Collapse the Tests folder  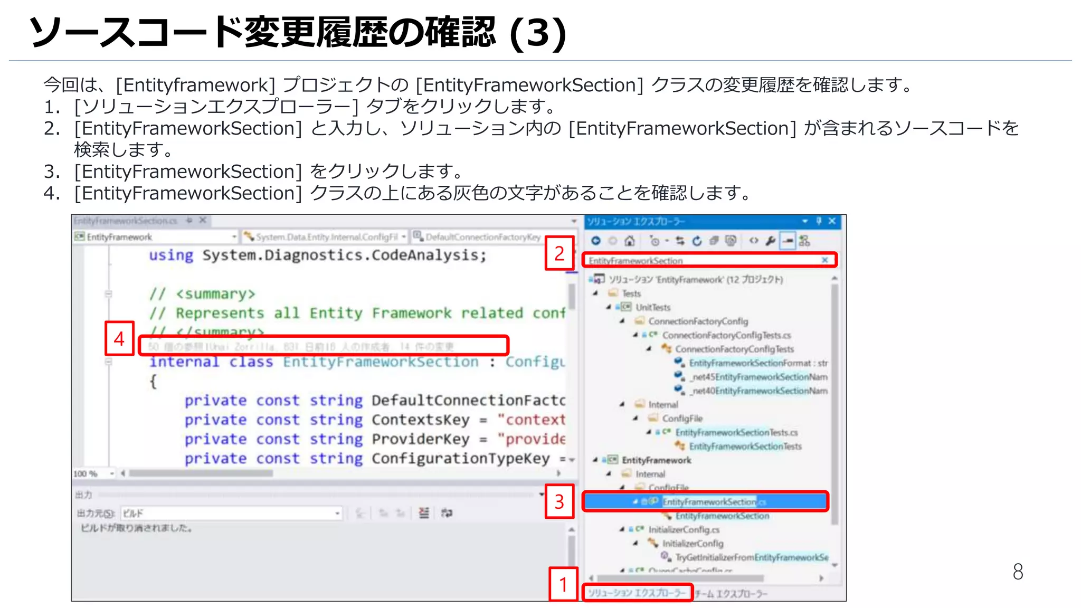[x=596, y=293]
